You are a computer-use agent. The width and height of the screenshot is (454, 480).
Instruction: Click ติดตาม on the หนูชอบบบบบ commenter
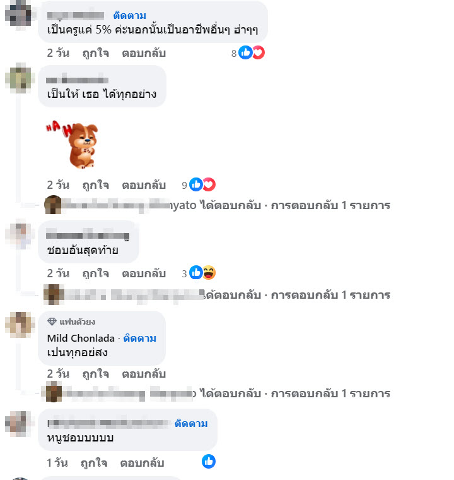(191, 423)
